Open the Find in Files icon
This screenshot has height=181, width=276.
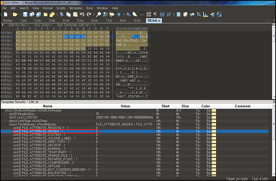click(112, 15)
